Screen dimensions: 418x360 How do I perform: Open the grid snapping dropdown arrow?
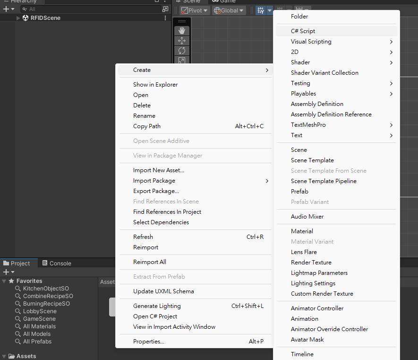(270, 10)
